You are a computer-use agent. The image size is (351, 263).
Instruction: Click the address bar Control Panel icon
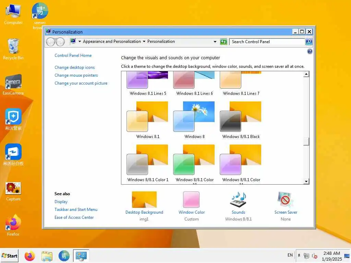click(x=73, y=41)
